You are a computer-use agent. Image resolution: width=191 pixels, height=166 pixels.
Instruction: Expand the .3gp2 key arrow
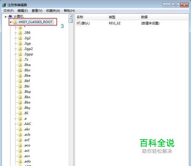(x=16, y=49)
